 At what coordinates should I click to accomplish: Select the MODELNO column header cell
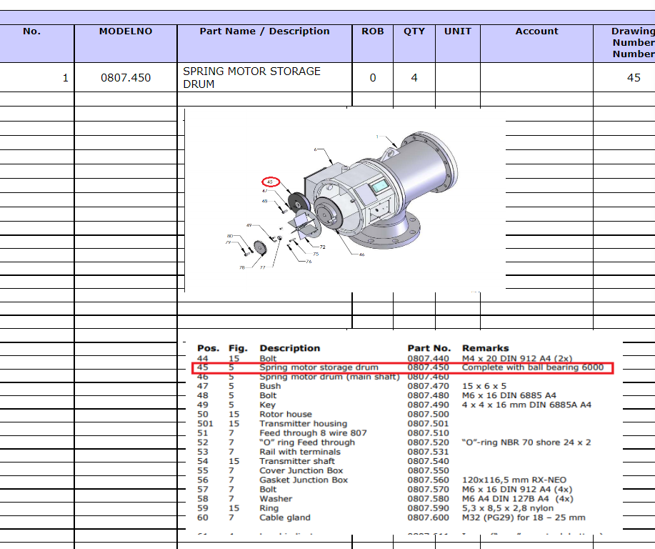[126, 32]
